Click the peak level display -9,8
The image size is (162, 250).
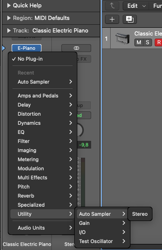(x=84, y=145)
